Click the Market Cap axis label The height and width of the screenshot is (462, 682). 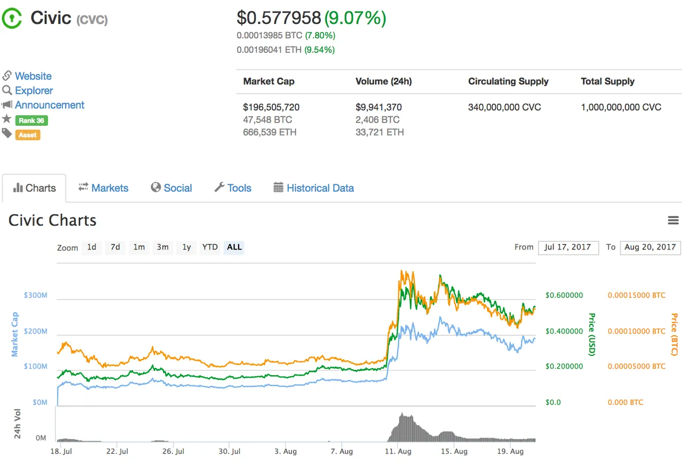pyautogui.click(x=15, y=334)
